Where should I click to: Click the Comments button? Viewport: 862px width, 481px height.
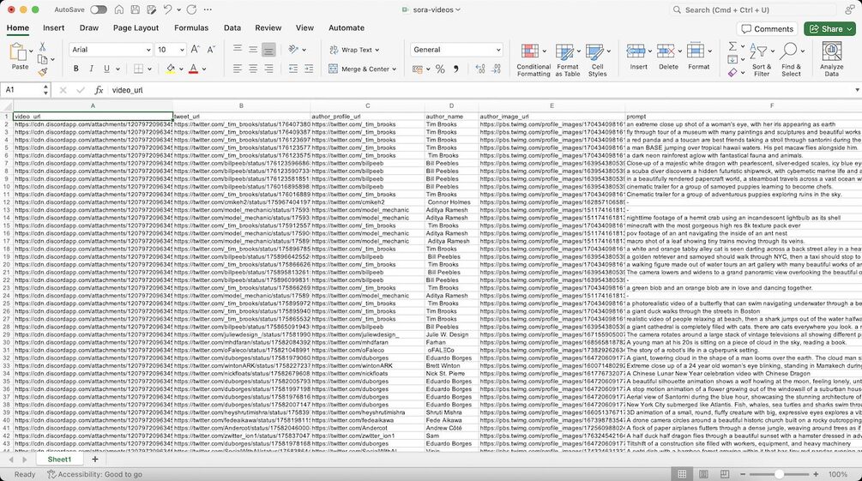[768, 28]
